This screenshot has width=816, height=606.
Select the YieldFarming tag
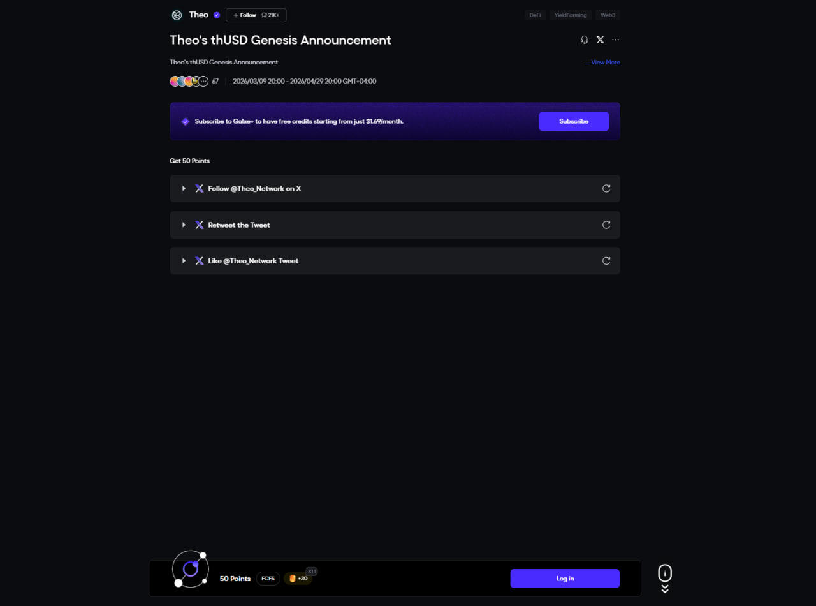(569, 15)
